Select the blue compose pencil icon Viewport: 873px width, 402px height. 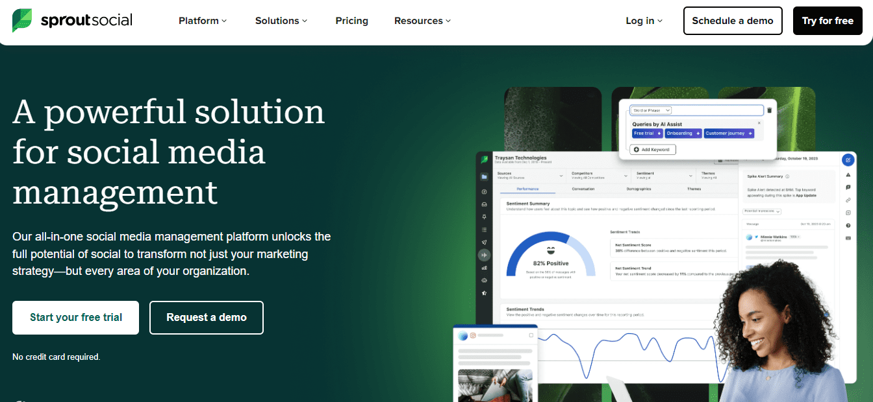pos(848,160)
